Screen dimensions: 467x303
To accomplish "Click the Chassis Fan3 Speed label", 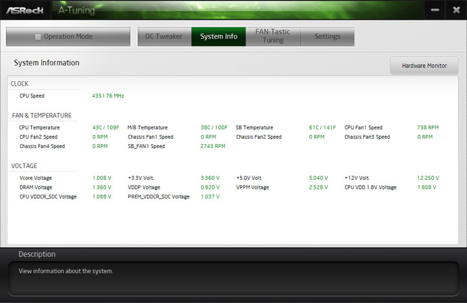I will coord(367,137).
